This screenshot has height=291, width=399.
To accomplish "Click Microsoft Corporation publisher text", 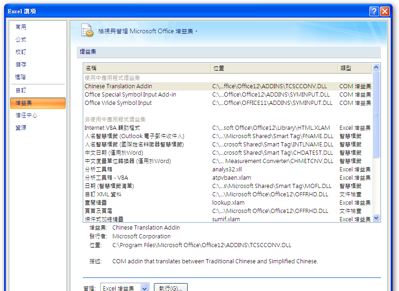I will point(141,236).
